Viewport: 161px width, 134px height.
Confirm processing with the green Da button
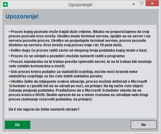18,125
